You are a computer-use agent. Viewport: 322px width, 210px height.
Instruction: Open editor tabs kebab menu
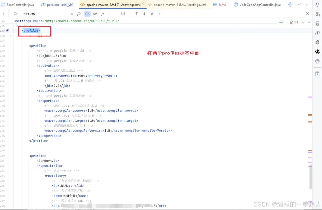tap(307, 5)
